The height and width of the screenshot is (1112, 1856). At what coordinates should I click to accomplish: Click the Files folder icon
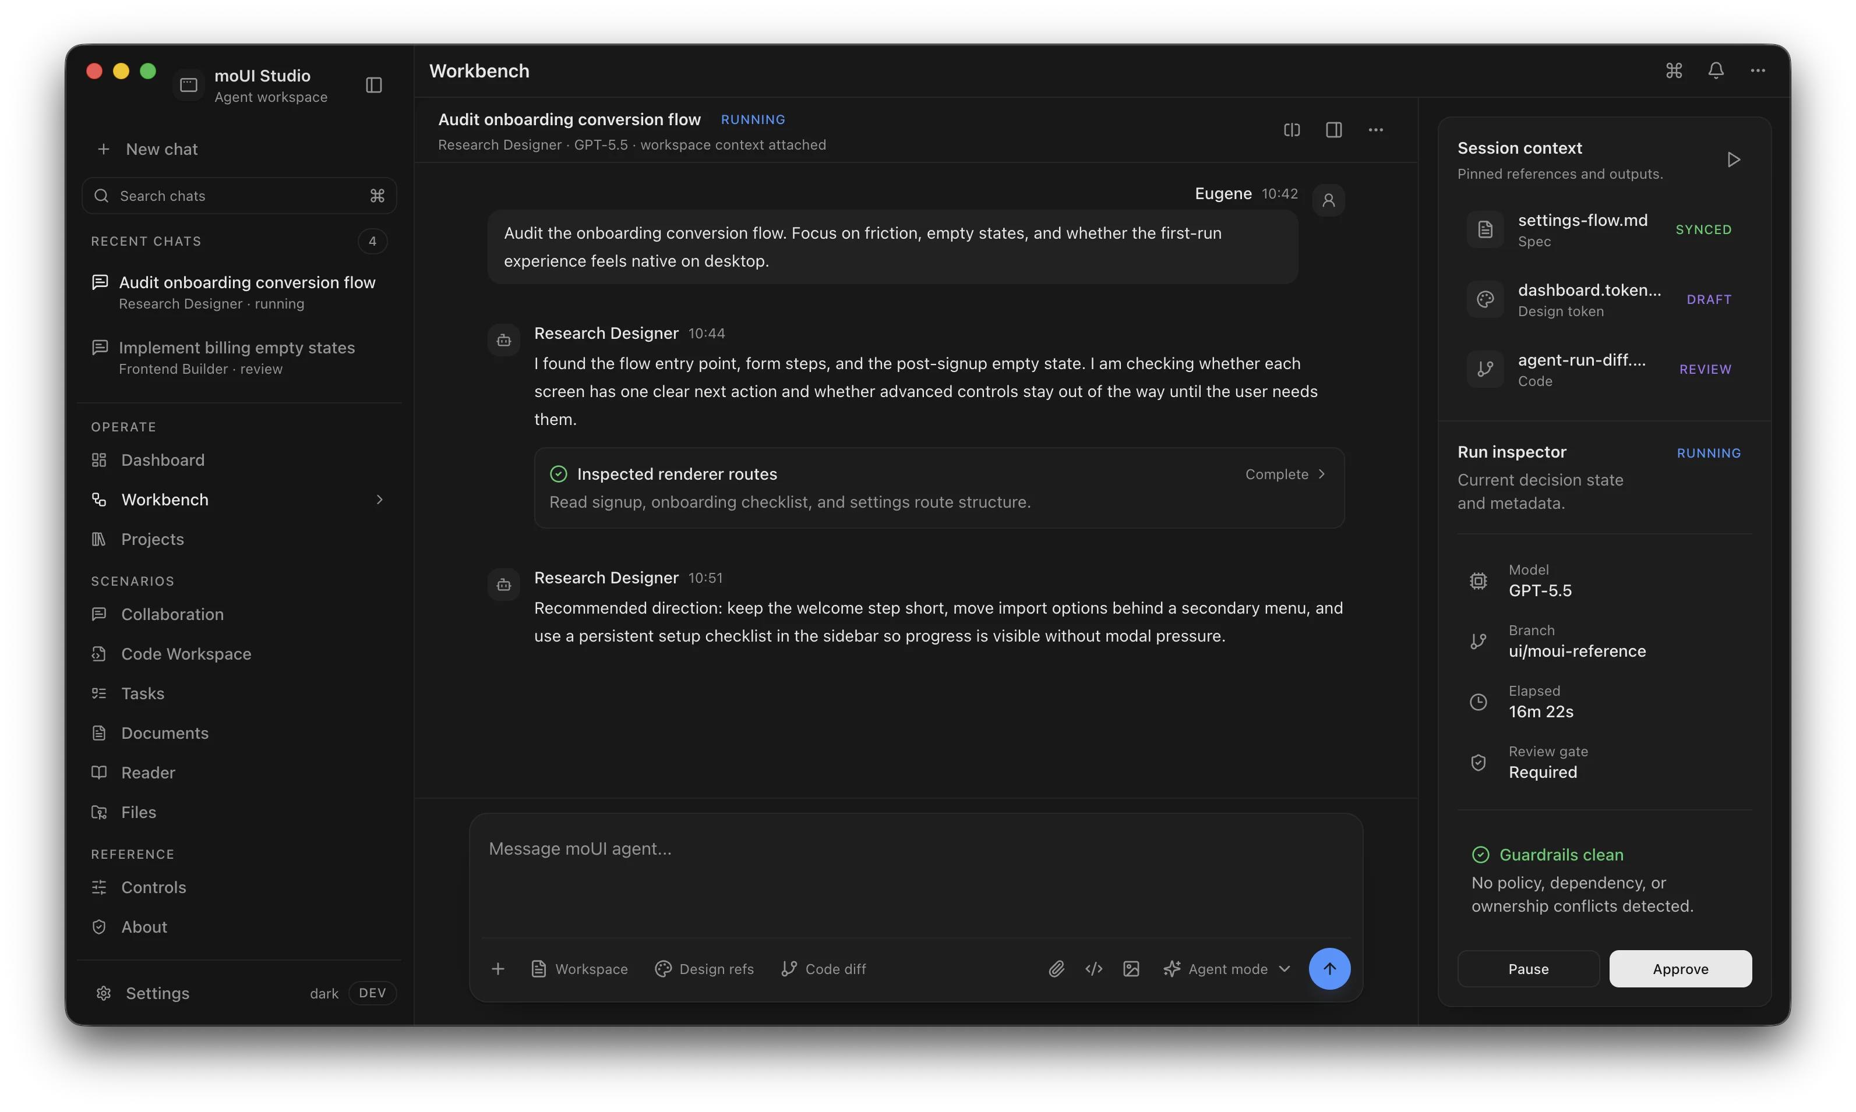click(99, 812)
